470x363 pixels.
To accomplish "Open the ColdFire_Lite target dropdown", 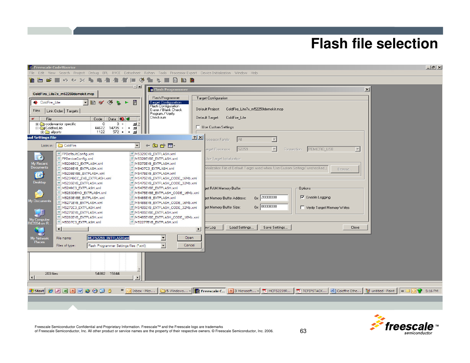I will [85, 102].
